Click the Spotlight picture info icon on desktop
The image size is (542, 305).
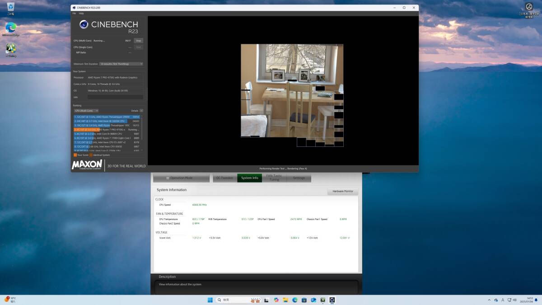click(529, 9)
